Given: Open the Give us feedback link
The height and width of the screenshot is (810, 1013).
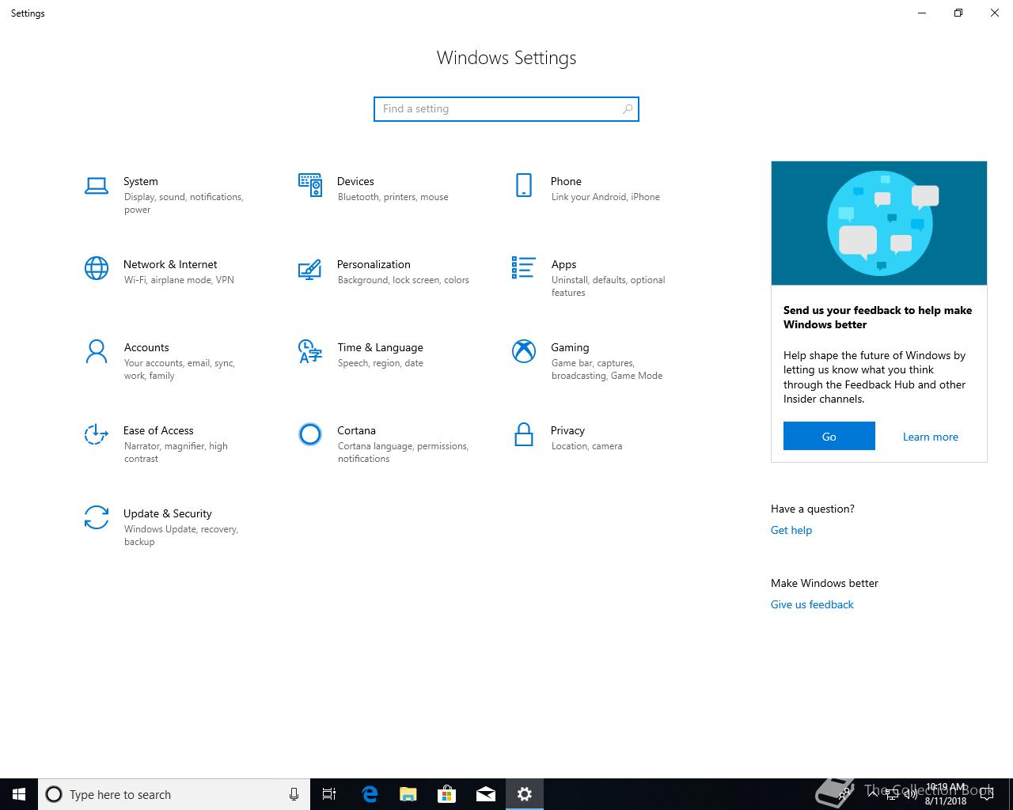Looking at the screenshot, I should [x=812, y=604].
